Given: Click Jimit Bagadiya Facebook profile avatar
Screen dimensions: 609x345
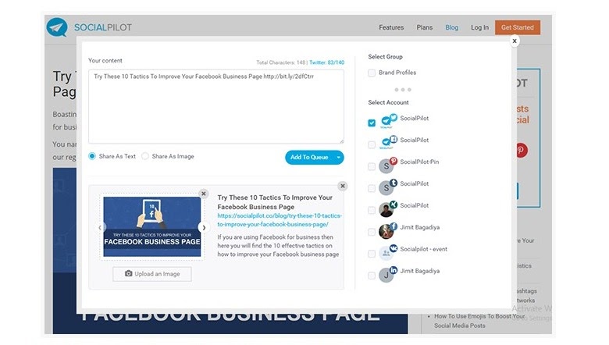Looking at the screenshot, I should pos(388,229).
